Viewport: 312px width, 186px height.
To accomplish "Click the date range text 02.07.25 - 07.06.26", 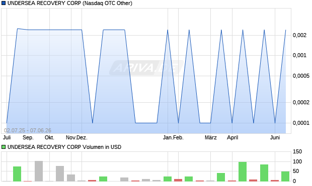I will [x=28, y=130].
